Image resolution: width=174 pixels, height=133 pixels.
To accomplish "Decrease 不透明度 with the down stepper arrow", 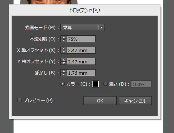I will (64, 40).
